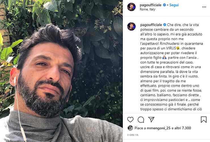
Task: Click the small liker avatar next to likes
Action: point(130,128)
